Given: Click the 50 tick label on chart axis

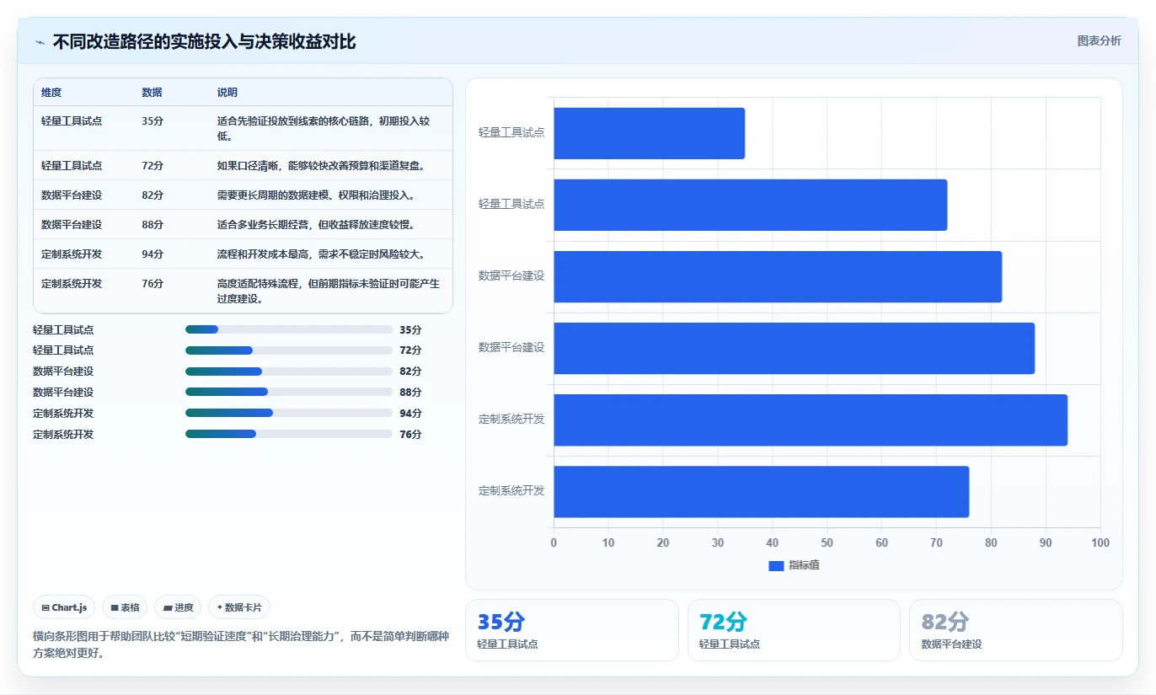Looking at the screenshot, I should 827,543.
